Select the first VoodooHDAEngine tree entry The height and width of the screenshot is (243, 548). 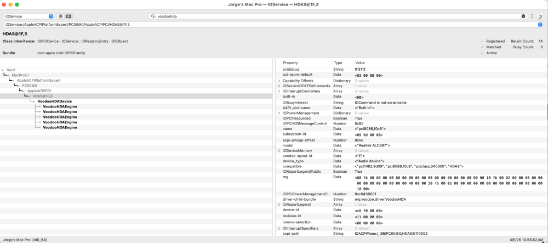(x=60, y=106)
